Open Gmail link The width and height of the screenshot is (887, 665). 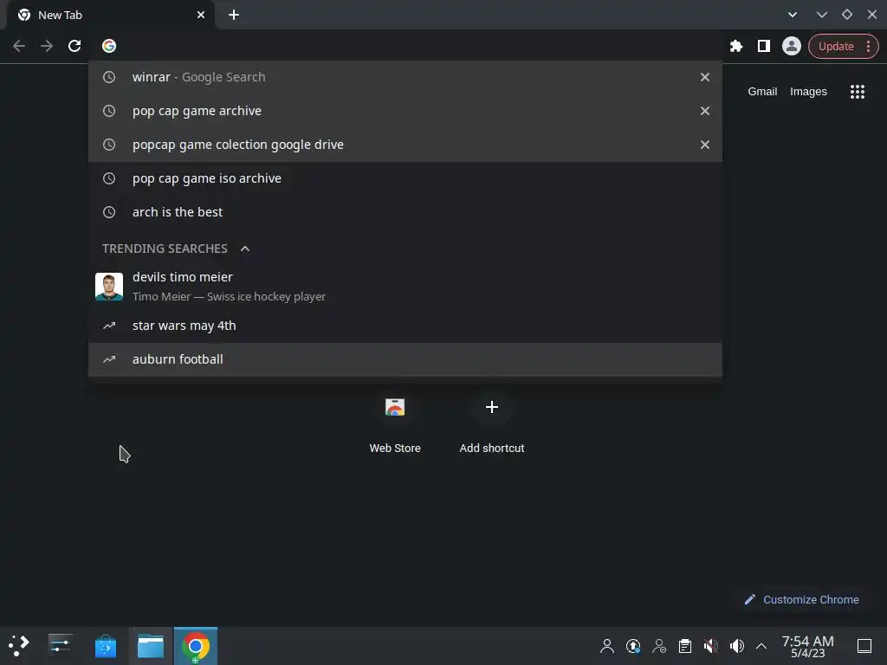pyautogui.click(x=762, y=92)
